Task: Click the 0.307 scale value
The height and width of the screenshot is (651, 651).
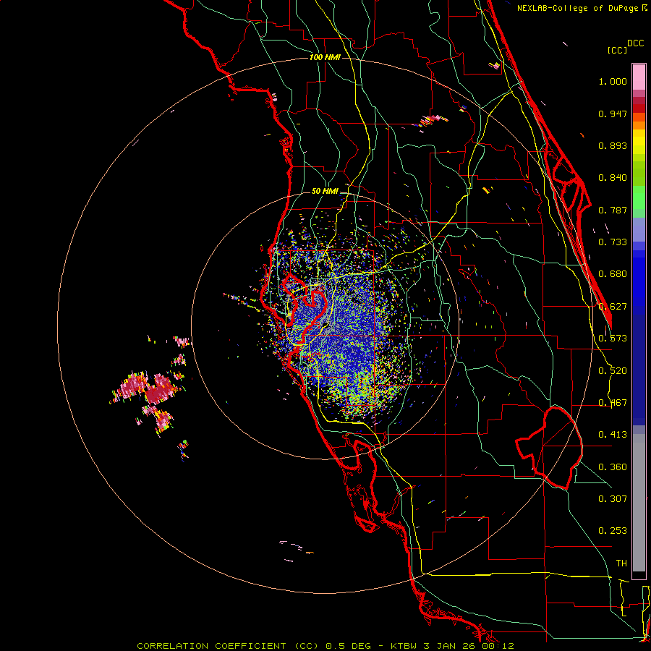Action: pos(613,498)
